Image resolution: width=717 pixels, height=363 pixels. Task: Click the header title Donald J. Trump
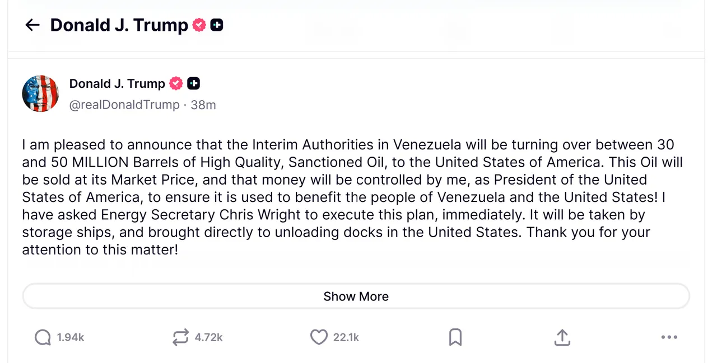tap(119, 25)
